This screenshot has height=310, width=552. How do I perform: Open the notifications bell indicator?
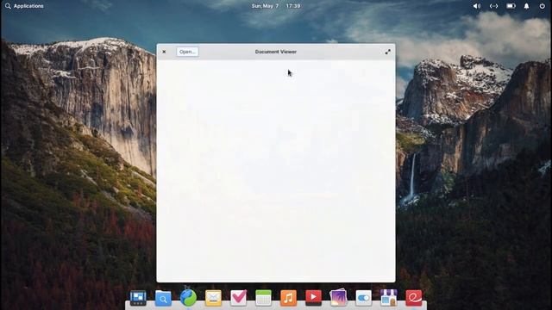click(x=526, y=6)
